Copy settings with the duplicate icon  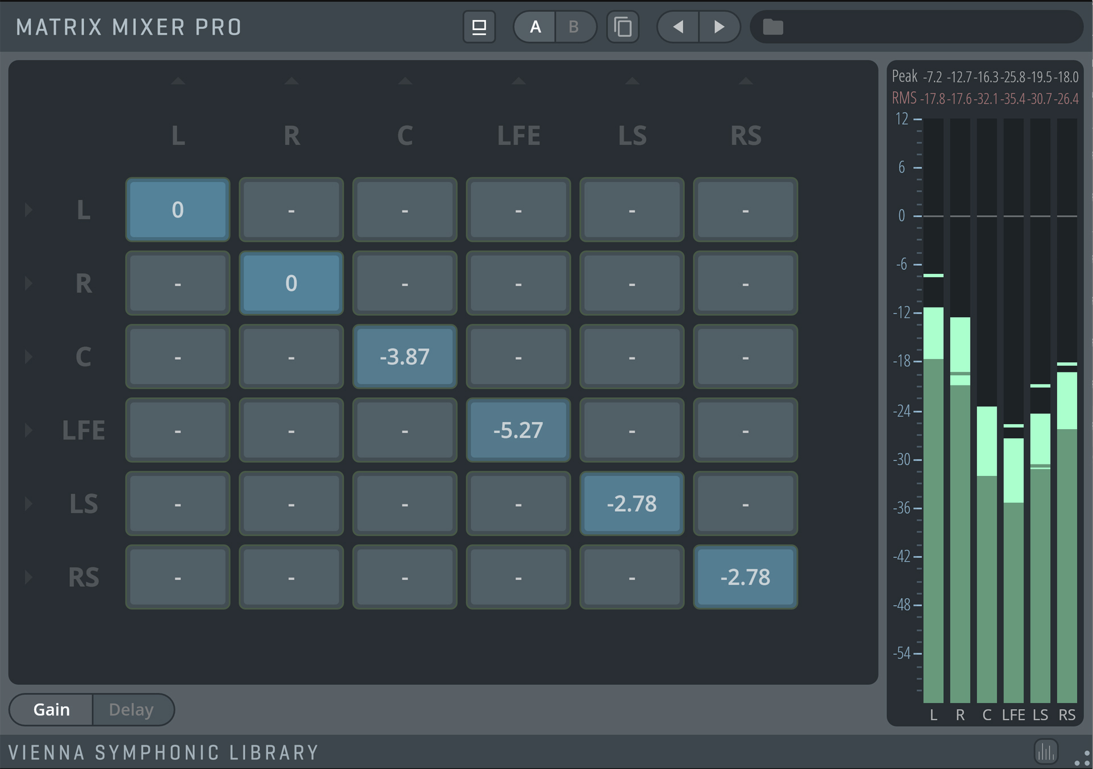tap(623, 27)
